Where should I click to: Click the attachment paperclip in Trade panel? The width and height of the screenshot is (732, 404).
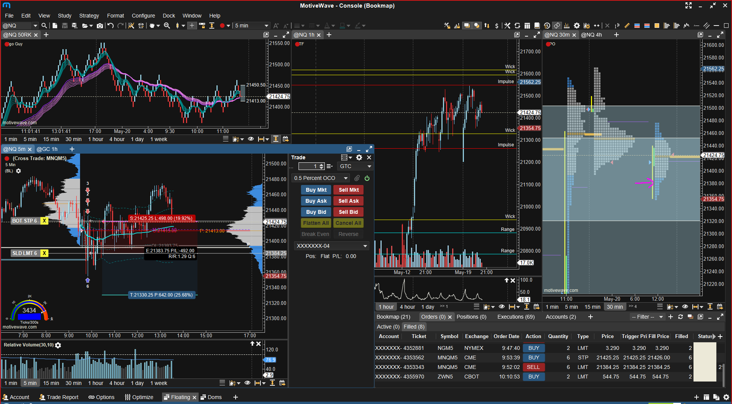(x=357, y=178)
